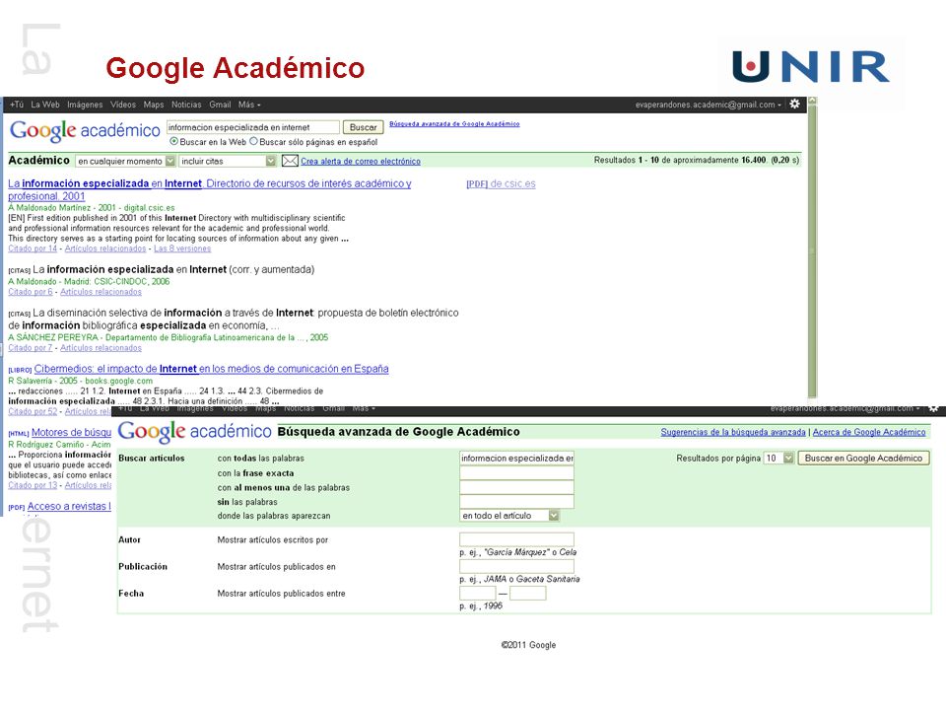Open the 'en cualquier momento' dropdown
This screenshot has height=710, width=946.
click(125, 161)
